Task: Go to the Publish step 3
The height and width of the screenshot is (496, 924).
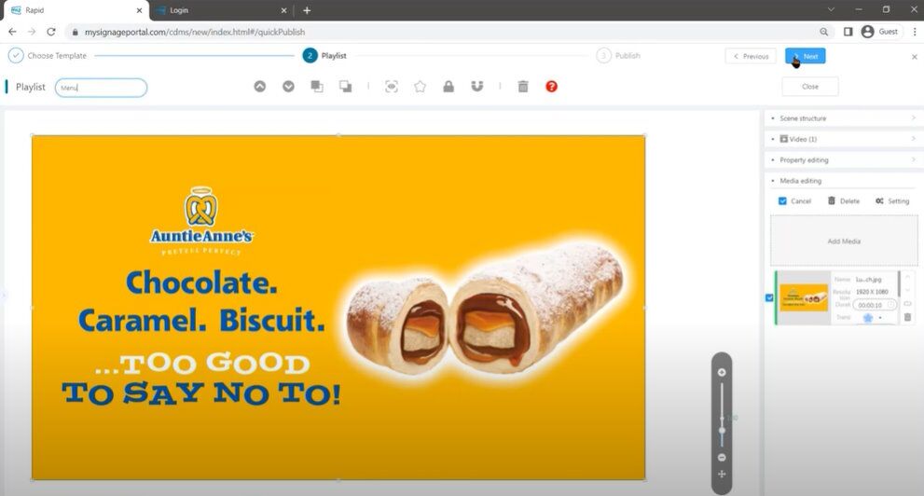Action: tap(618, 55)
